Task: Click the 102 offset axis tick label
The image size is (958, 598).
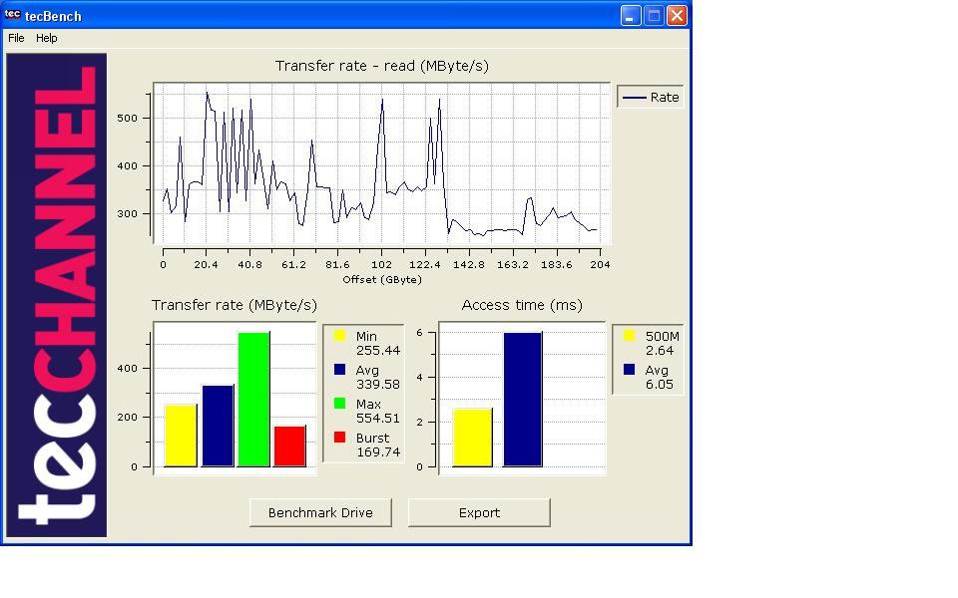Action: [x=381, y=265]
